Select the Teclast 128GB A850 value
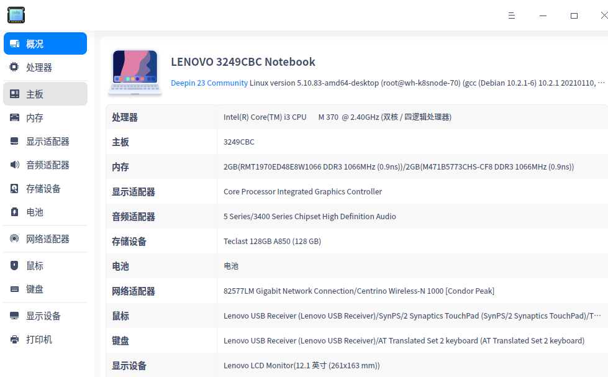608x377 pixels. [x=272, y=241]
